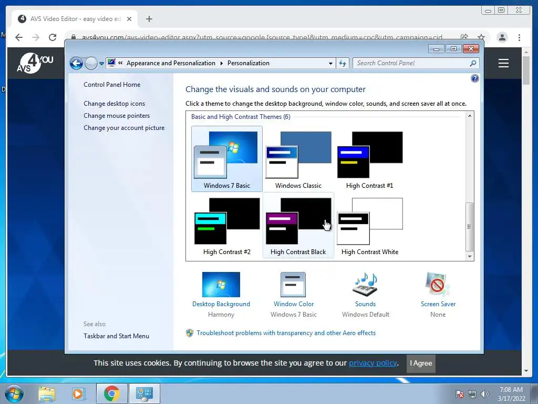538x404 pixels.
Task: Select the High Contrast Black theme
Action: (298, 225)
